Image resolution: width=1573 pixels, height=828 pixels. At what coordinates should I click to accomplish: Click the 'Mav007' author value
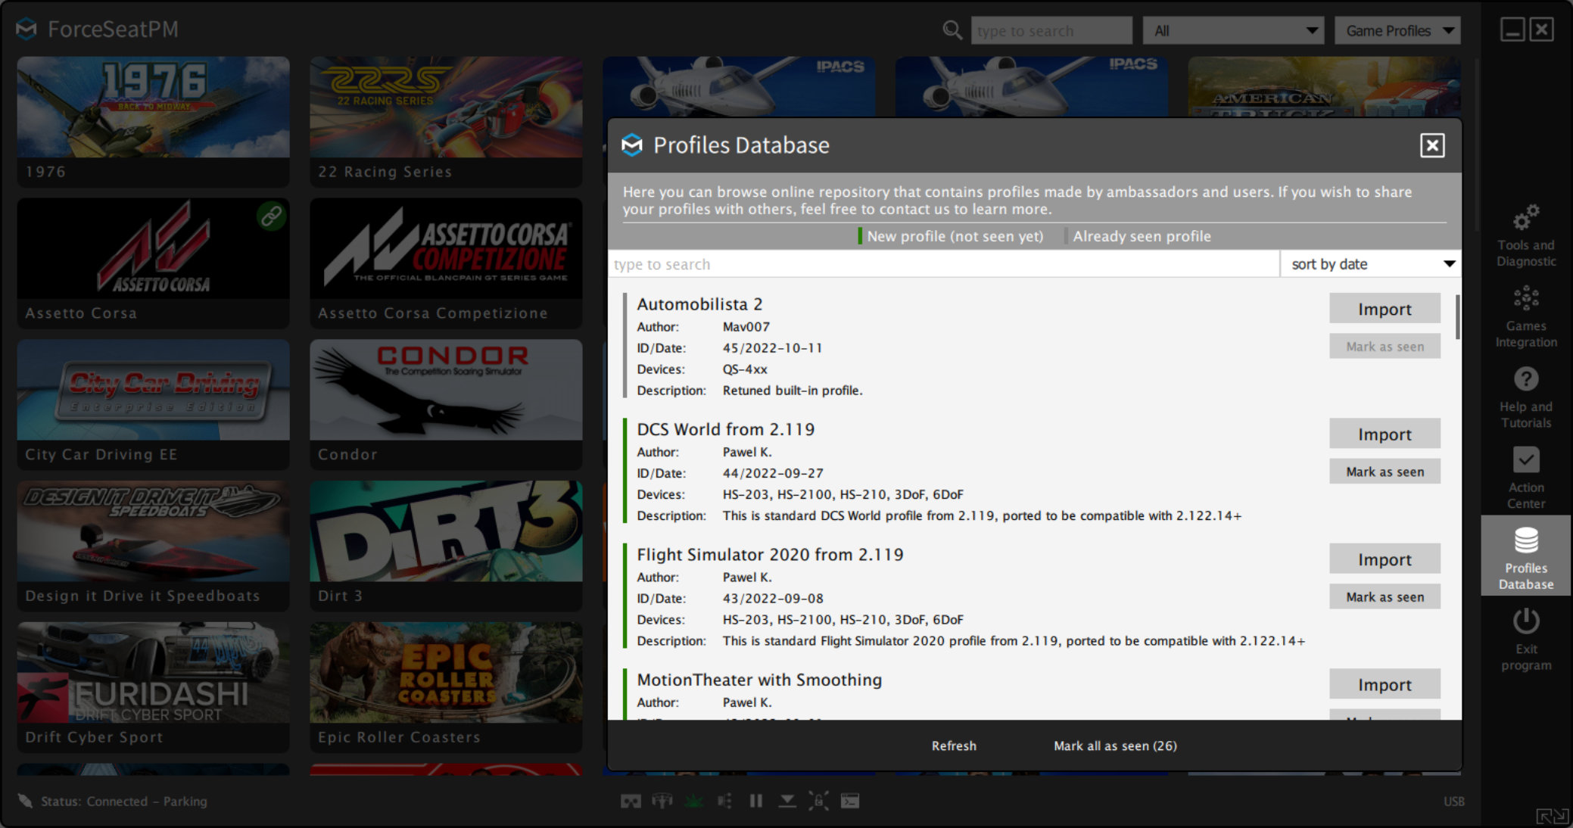(746, 327)
